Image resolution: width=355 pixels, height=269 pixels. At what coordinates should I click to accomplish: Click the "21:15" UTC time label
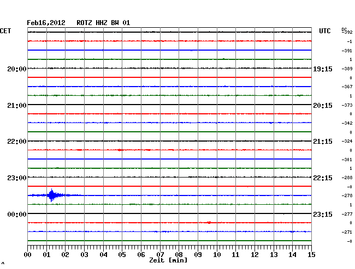323,142
